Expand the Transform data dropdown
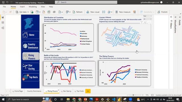 [70, 12]
